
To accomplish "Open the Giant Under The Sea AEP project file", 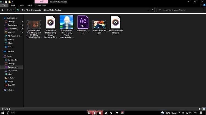I will (83, 25).
